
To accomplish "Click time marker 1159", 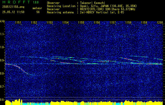I will tap(144, 22).
